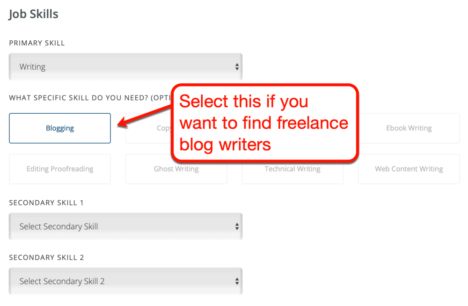468x306 pixels.
Task: Click the partially hidden Copywriting skill button
Action: tap(149, 128)
